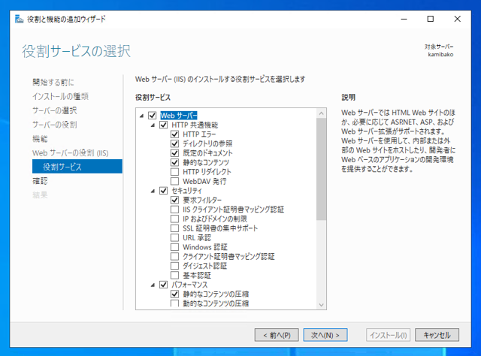Select the Web サーバー tree label
This screenshot has width=481, height=356.
pyautogui.click(x=179, y=116)
